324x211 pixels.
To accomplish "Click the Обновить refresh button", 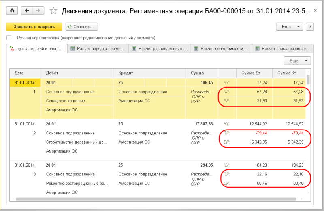I will coord(81,27).
